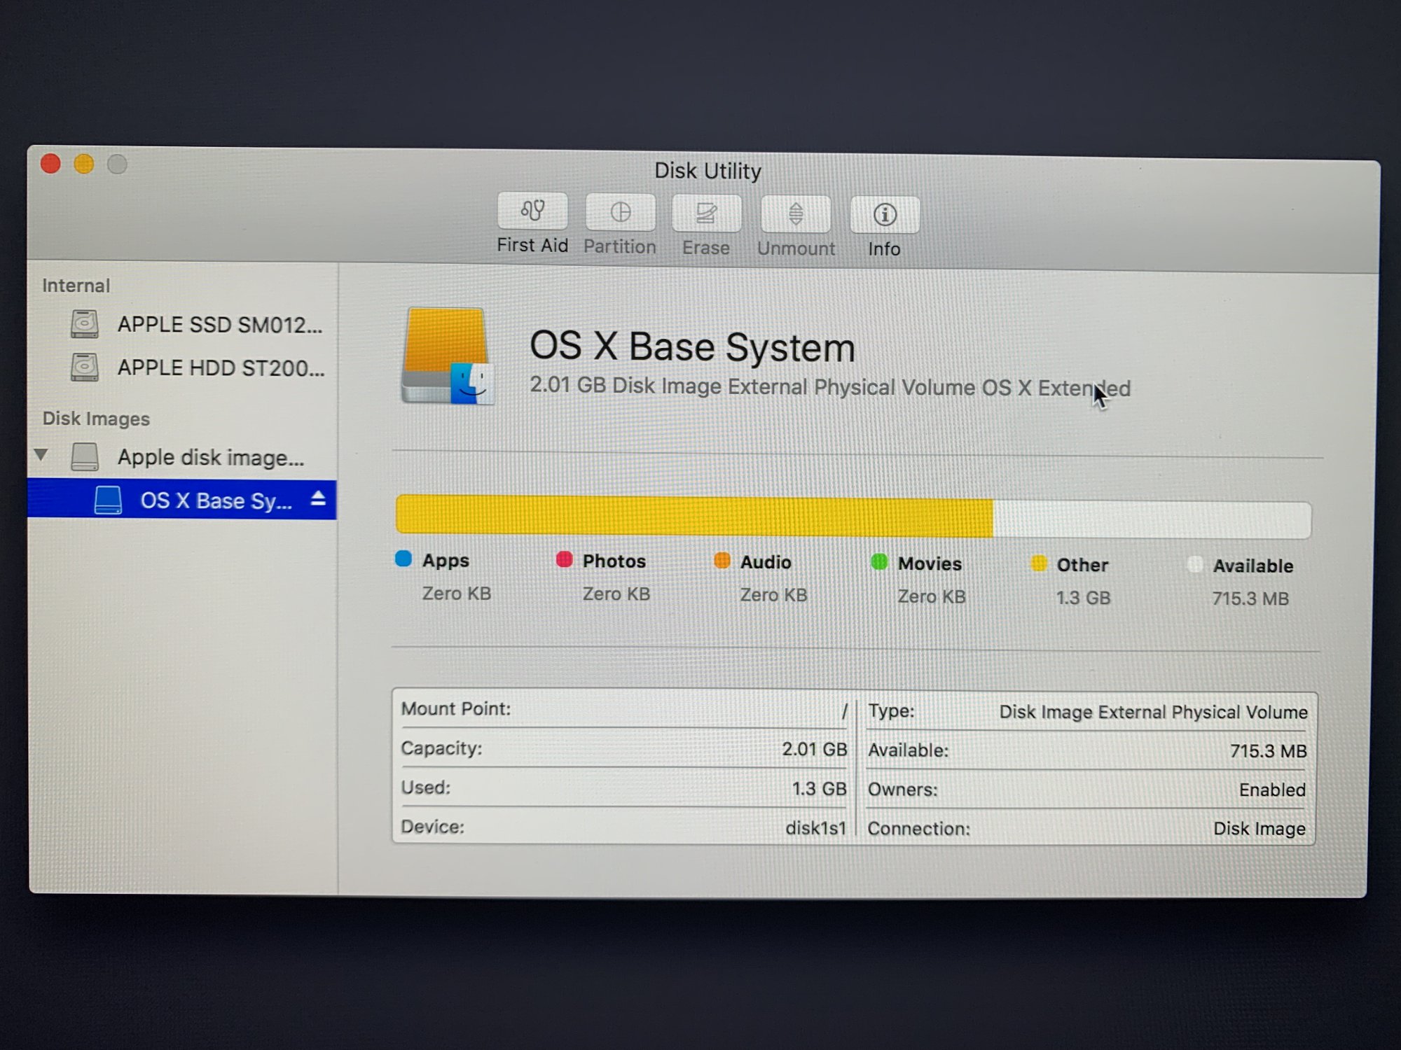Click the yellow storage usage bar
This screenshot has height=1050, width=1401.
[x=693, y=516]
